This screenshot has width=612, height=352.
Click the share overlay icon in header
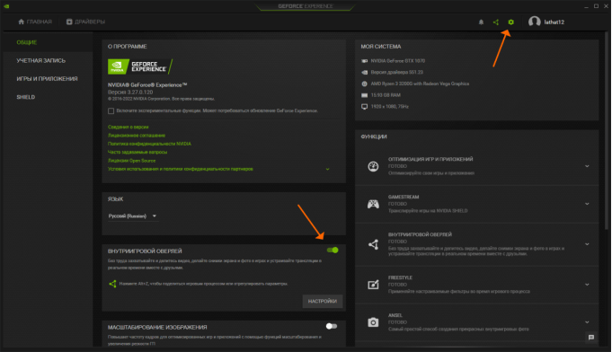496,22
